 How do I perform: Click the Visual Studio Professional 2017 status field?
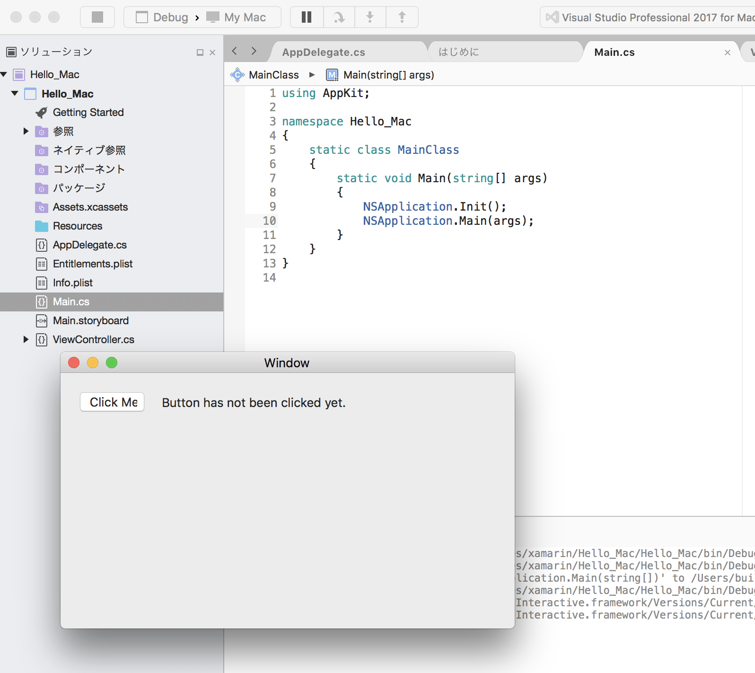point(648,18)
